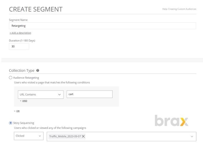
Task: Click the Story Sequencing label text
Action: coord(24,123)
